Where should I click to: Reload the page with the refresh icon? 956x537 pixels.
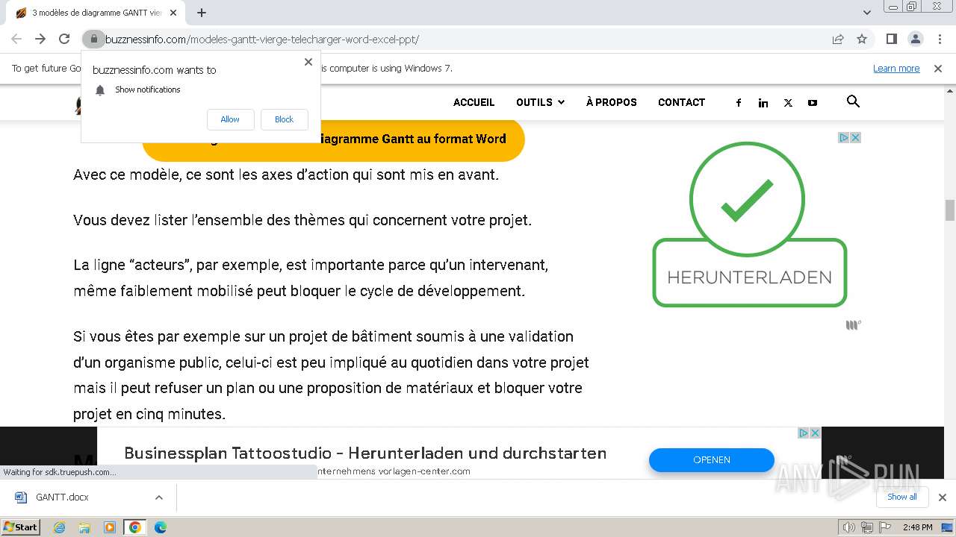pyautogui.click(x=64, y=40)
